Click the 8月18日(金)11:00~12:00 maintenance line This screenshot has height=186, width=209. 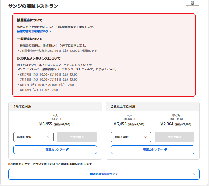38,90
